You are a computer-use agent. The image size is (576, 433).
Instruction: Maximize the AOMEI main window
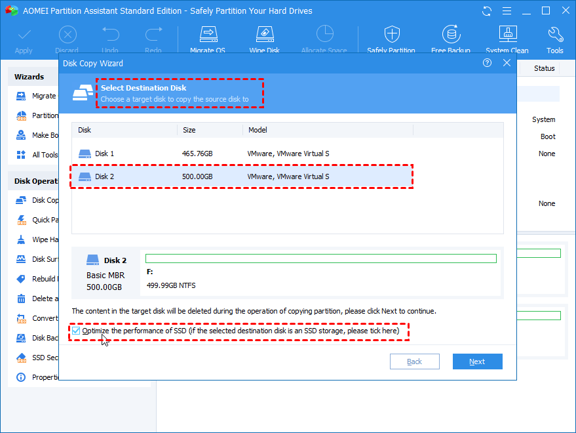(546, 10)
